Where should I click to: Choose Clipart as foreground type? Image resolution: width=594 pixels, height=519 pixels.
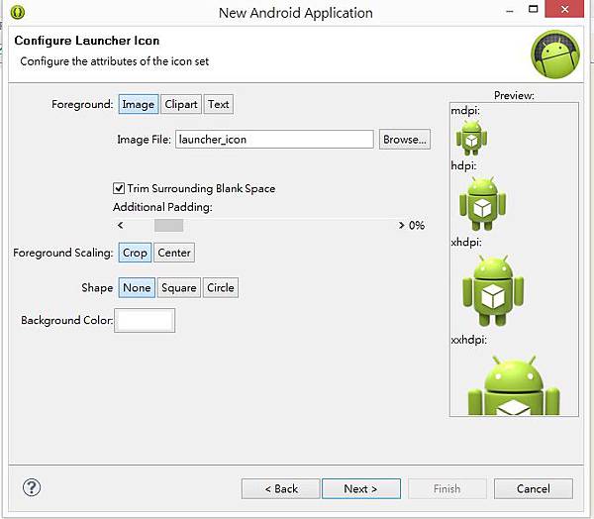click(x=181, y=104)
